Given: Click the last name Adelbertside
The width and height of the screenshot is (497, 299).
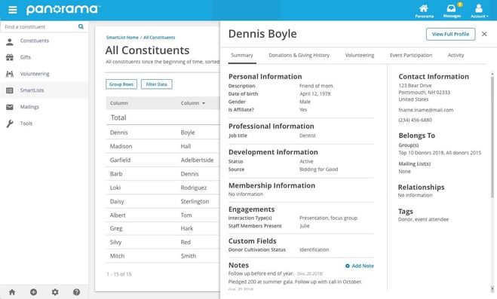Looking at the screenshot, I should tap(197, 160).
